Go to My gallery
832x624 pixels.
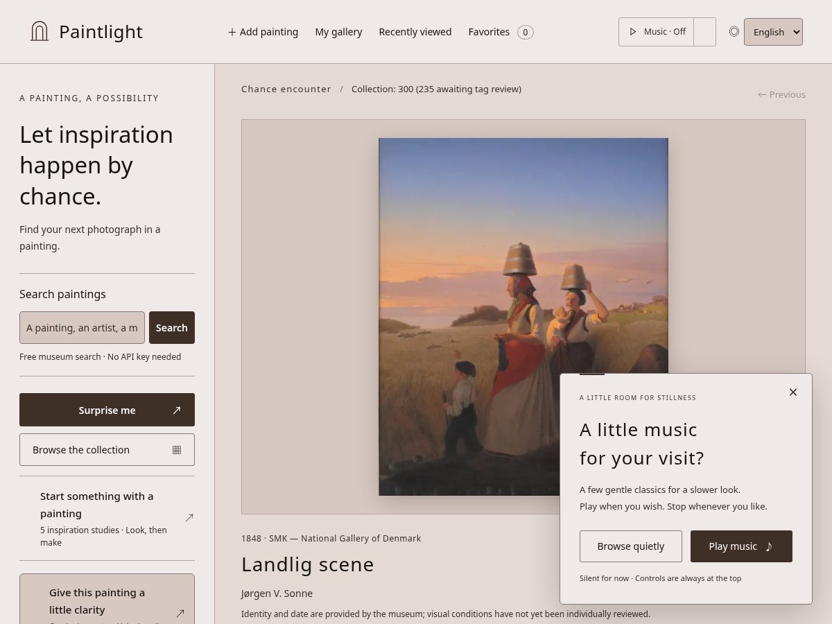click(338, 32)
